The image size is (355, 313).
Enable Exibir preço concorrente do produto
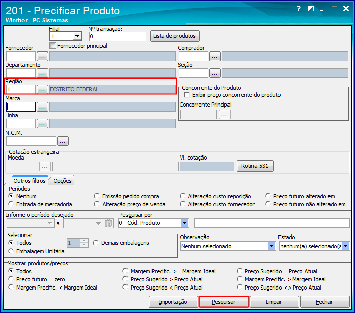click(x=187, y=95)
